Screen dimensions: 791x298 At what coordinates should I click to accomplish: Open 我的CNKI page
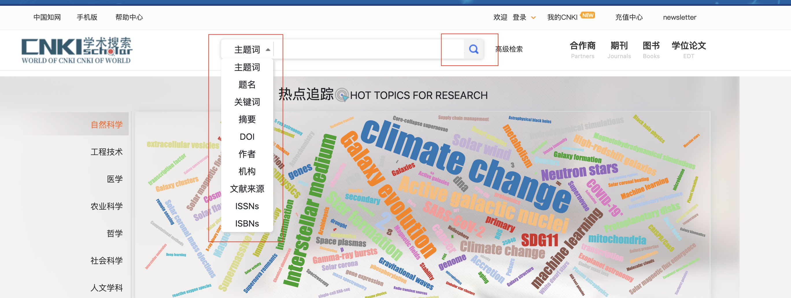coord(562,18)
